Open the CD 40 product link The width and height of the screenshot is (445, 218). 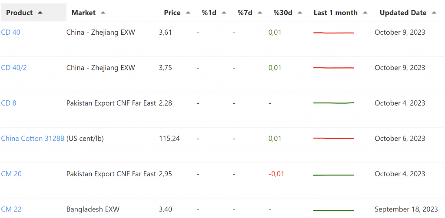(11, 32)
